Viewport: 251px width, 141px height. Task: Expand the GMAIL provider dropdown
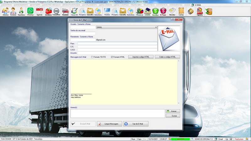(x=156, y=27)
